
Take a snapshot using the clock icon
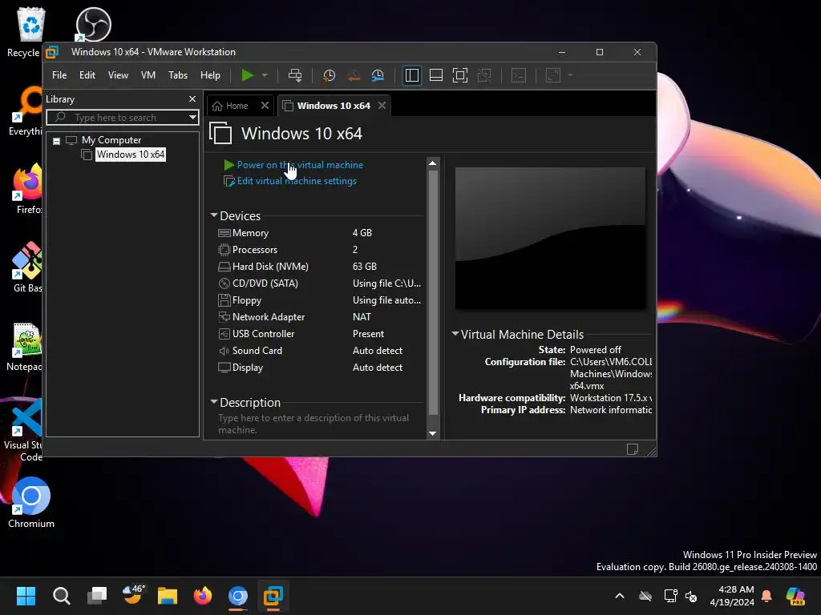click(329, 75)
